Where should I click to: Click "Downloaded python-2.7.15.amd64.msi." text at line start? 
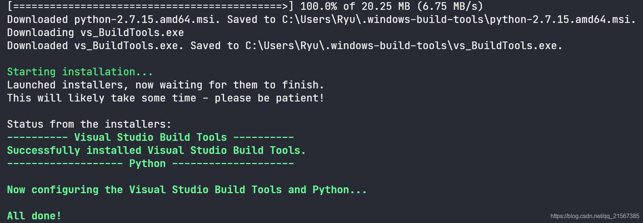coord(114,19)
